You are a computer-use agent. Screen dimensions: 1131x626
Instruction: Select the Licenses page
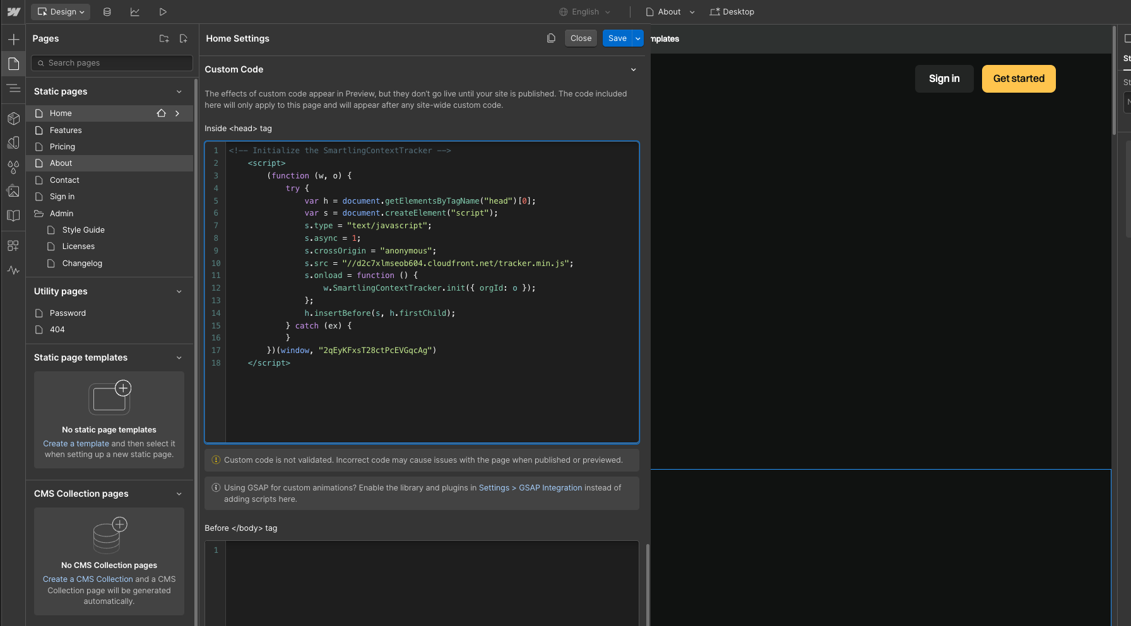tap(110, 246)
